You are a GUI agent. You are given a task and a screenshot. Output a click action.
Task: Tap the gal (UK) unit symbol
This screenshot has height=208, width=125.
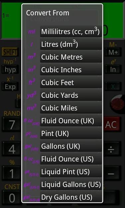(32, 147)
